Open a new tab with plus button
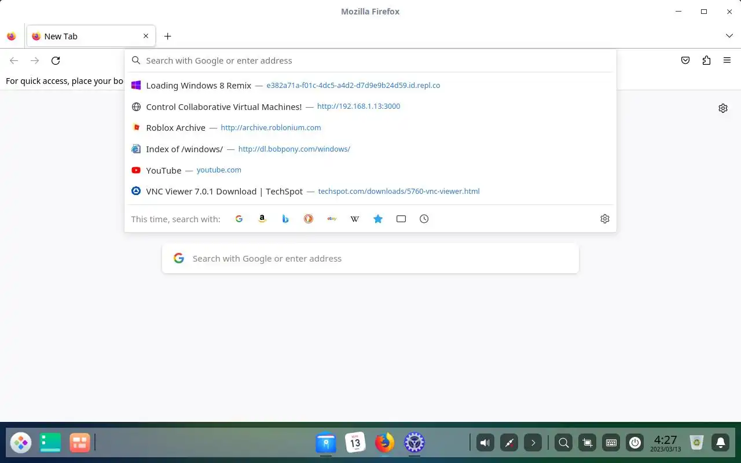The height and width of the screenshot is (463, 741). [x=167, y=36]
